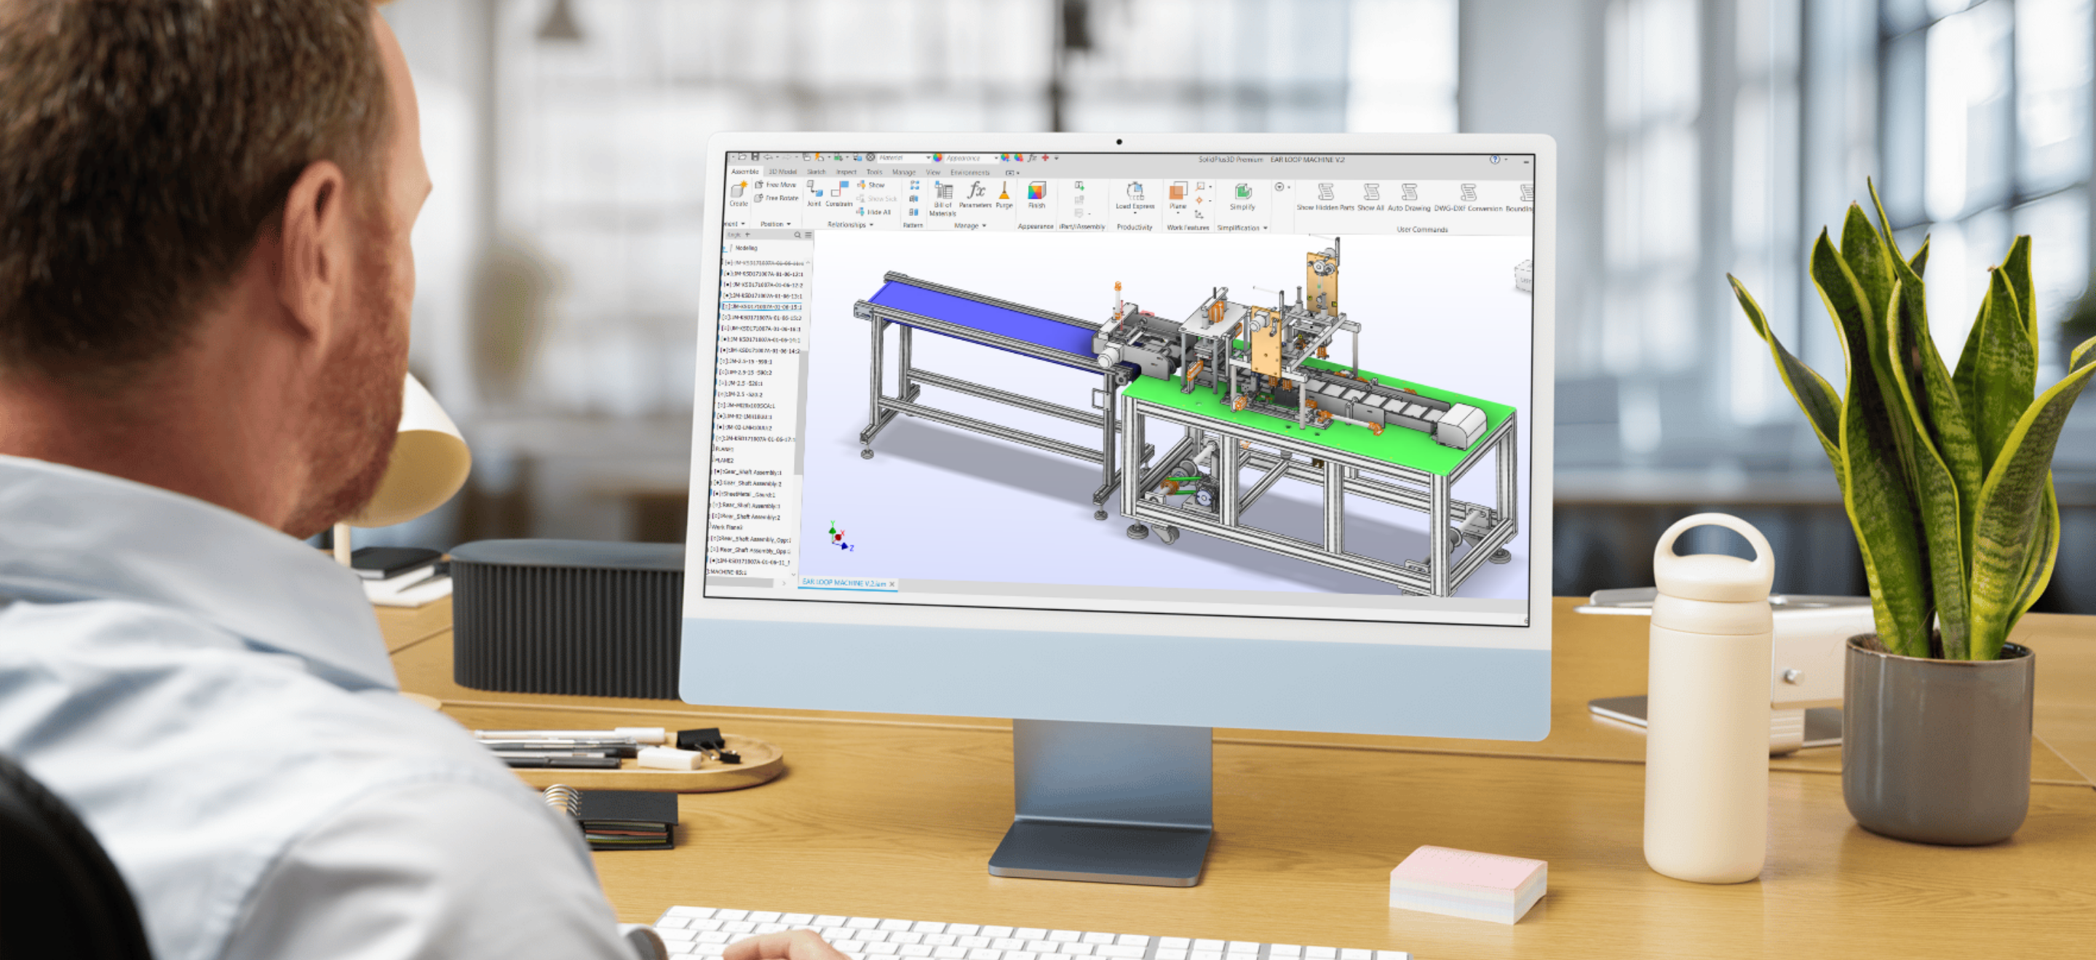Screen dimensions: 2096x960
Task: Click the fx icon in quick access toolbar
Action: [x=1033, y=158]
